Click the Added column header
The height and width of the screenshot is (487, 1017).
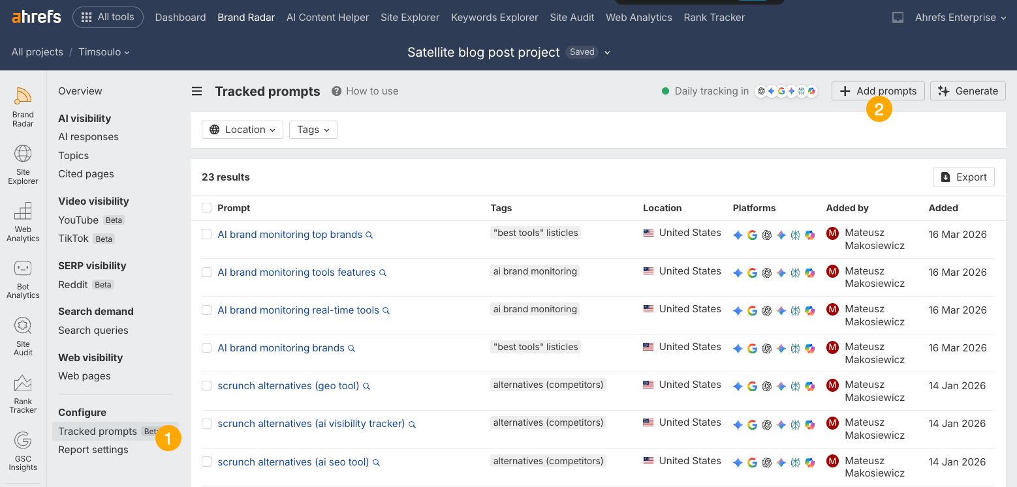point(943,208)
